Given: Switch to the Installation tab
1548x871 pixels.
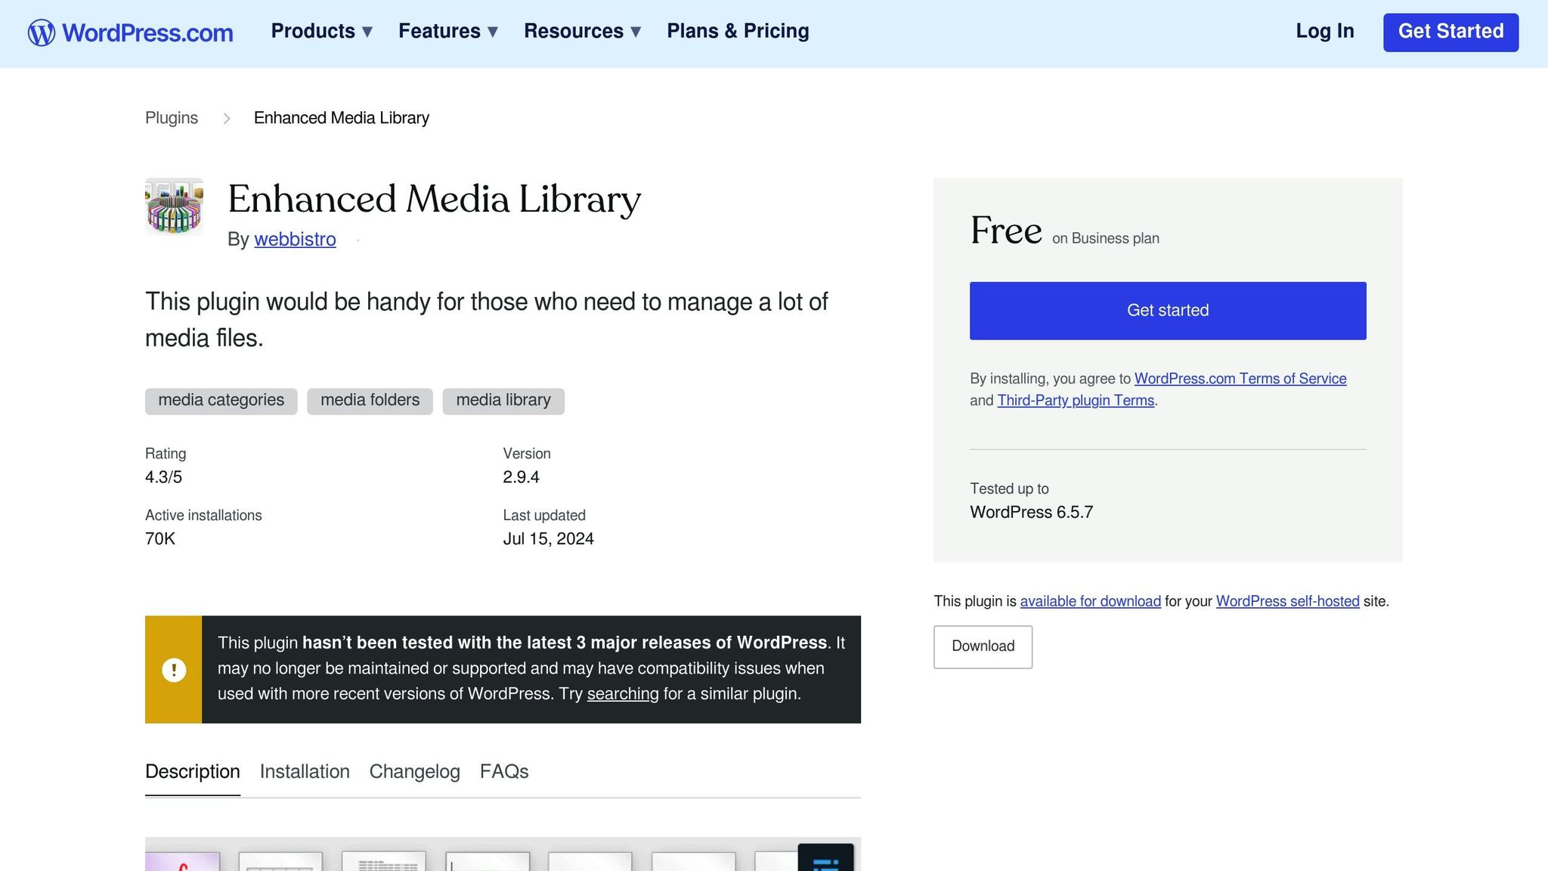Looking at the screenshot, I should [x=305, y=771].
